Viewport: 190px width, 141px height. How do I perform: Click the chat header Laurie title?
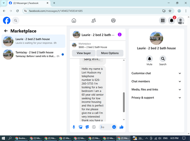coord(98,35)
